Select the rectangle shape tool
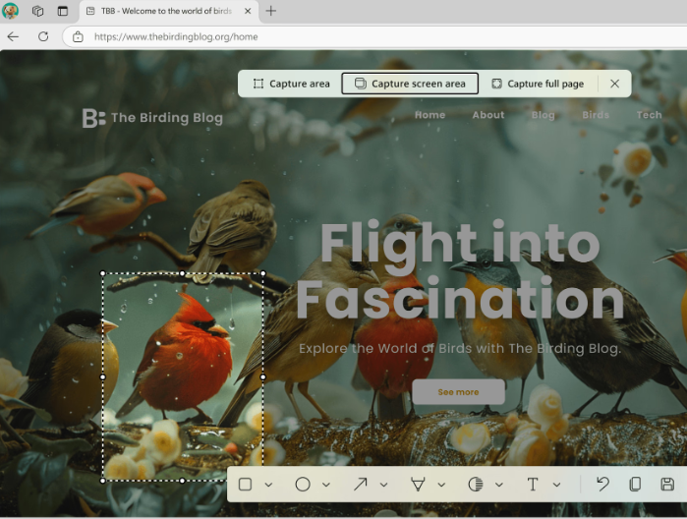Screen dimensions: 687x519 pyautogui.click(x=246, y=485)
